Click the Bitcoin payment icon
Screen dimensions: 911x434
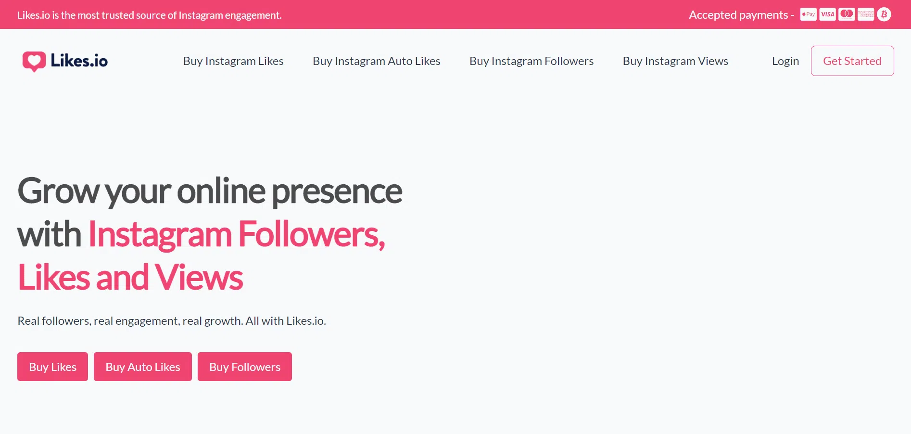click(x=884, y=14)
